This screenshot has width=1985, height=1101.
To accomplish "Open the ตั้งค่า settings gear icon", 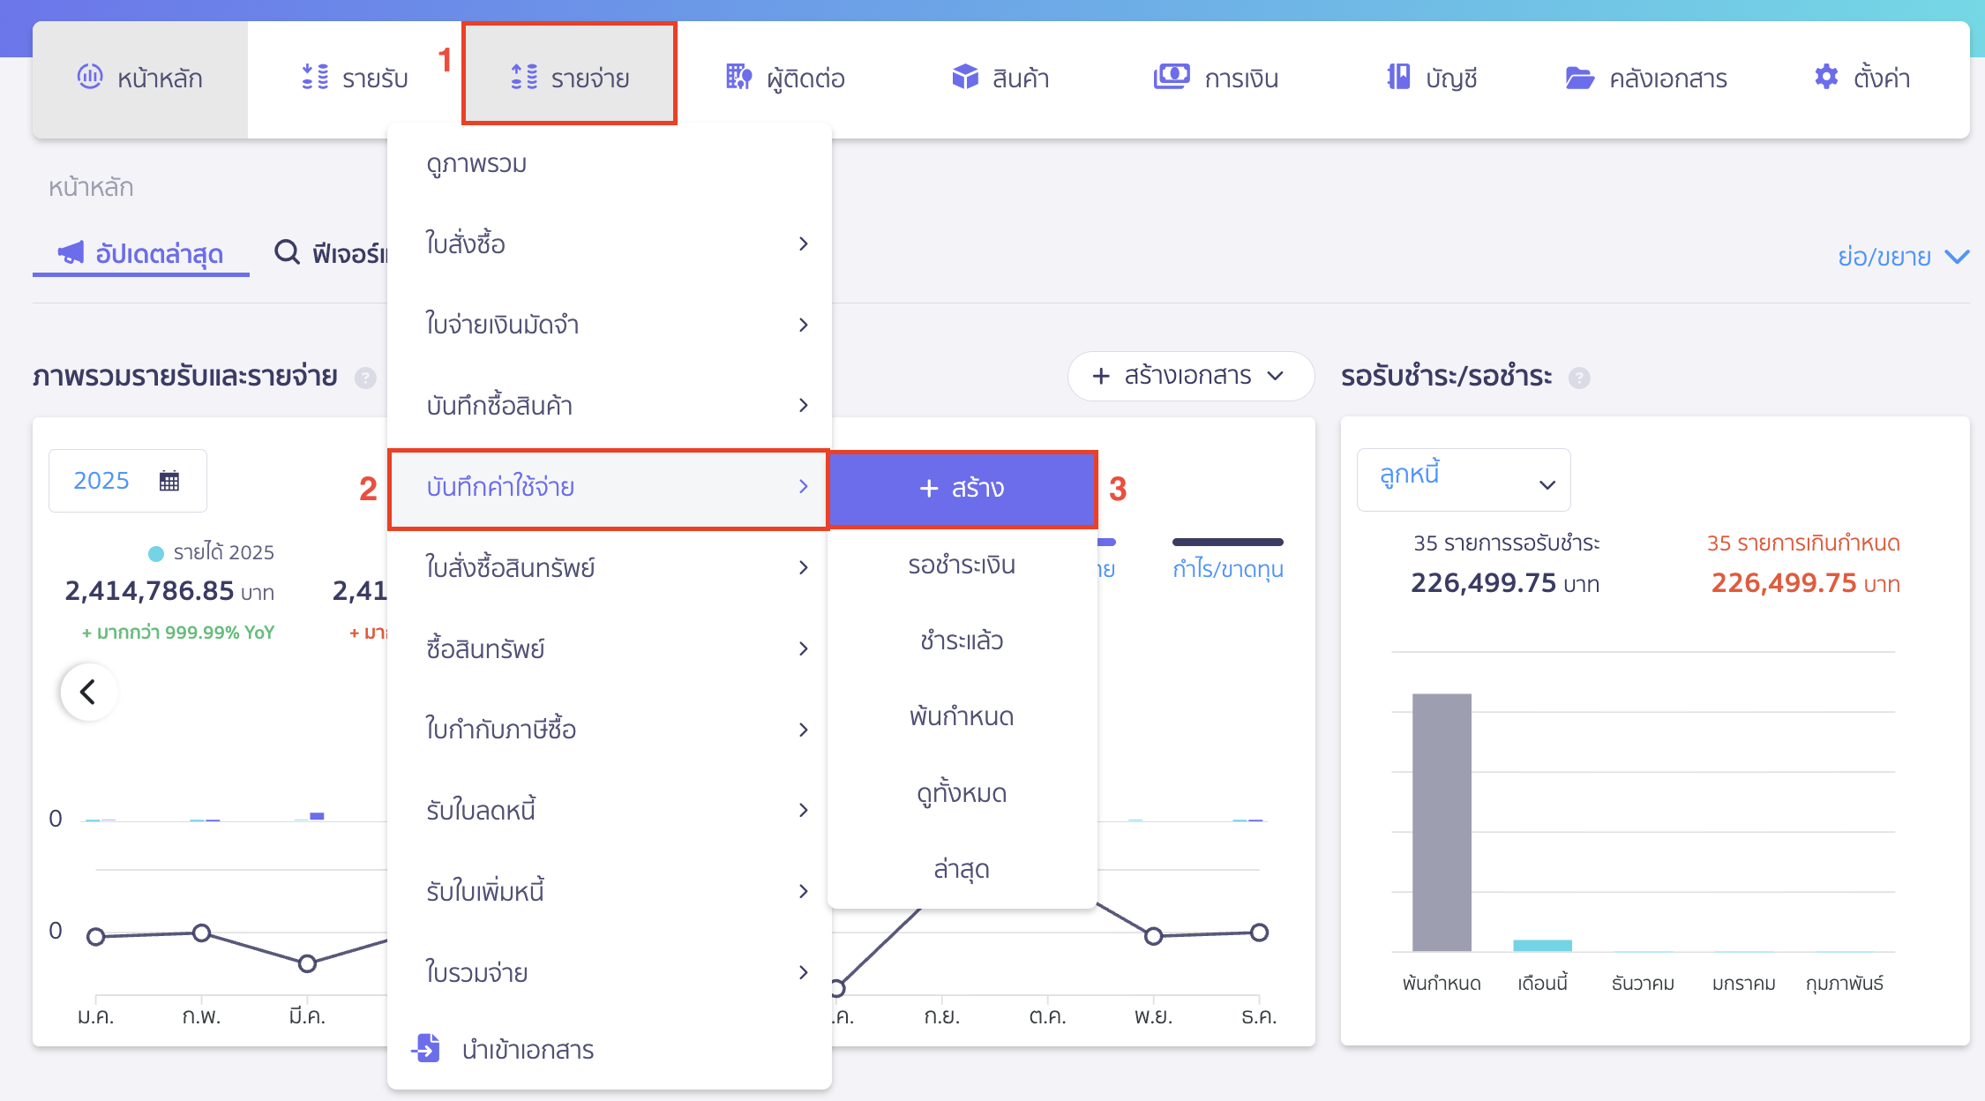I will (1825, 78).
